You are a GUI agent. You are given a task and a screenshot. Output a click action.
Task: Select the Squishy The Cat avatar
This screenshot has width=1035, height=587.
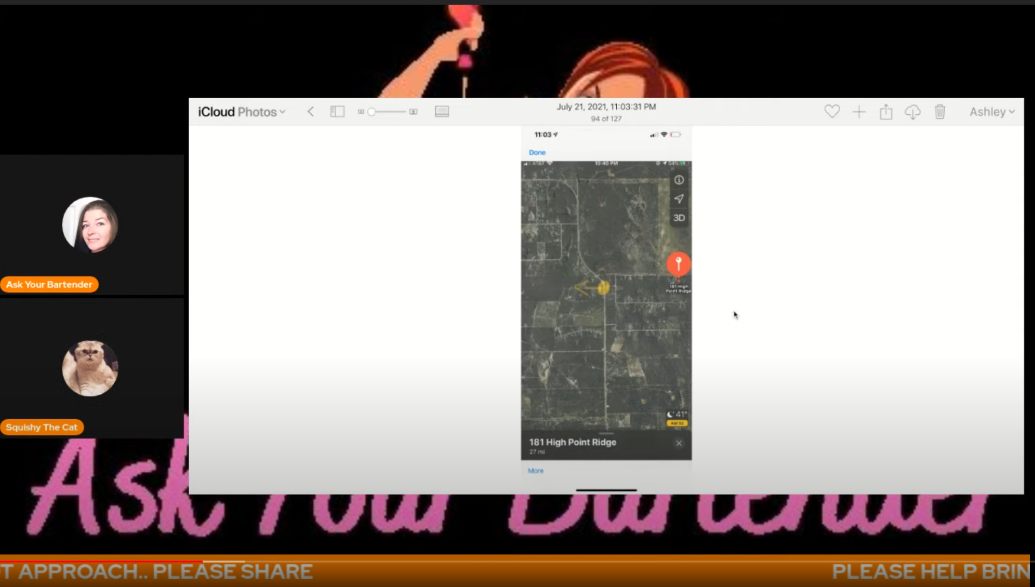point(90,368)
